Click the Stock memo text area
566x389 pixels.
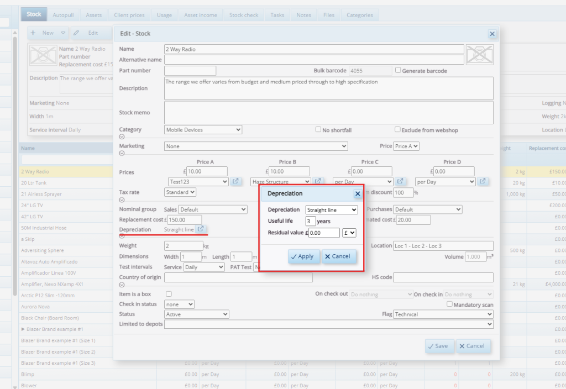(x=329, y=113)
